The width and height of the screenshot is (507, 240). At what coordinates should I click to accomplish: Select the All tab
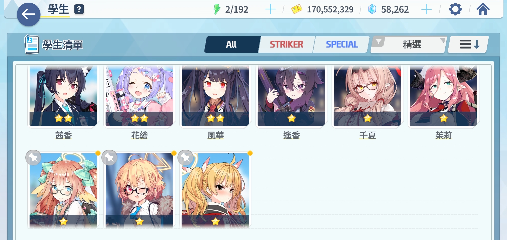click(x=231, y=44)
